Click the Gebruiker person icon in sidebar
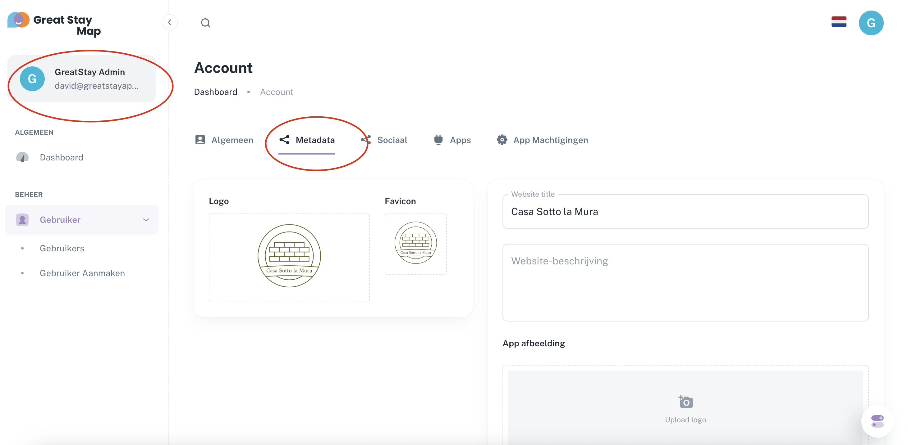Image resolution: width=908 pixels, height=445 pixels. [x=22, y=220]
